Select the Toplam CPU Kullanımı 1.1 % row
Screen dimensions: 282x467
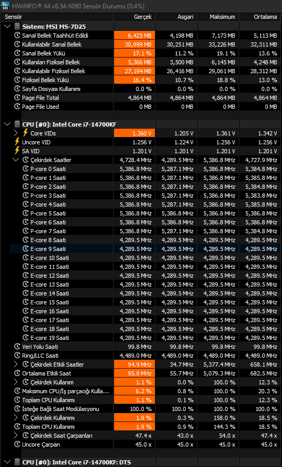click(145, 400)
